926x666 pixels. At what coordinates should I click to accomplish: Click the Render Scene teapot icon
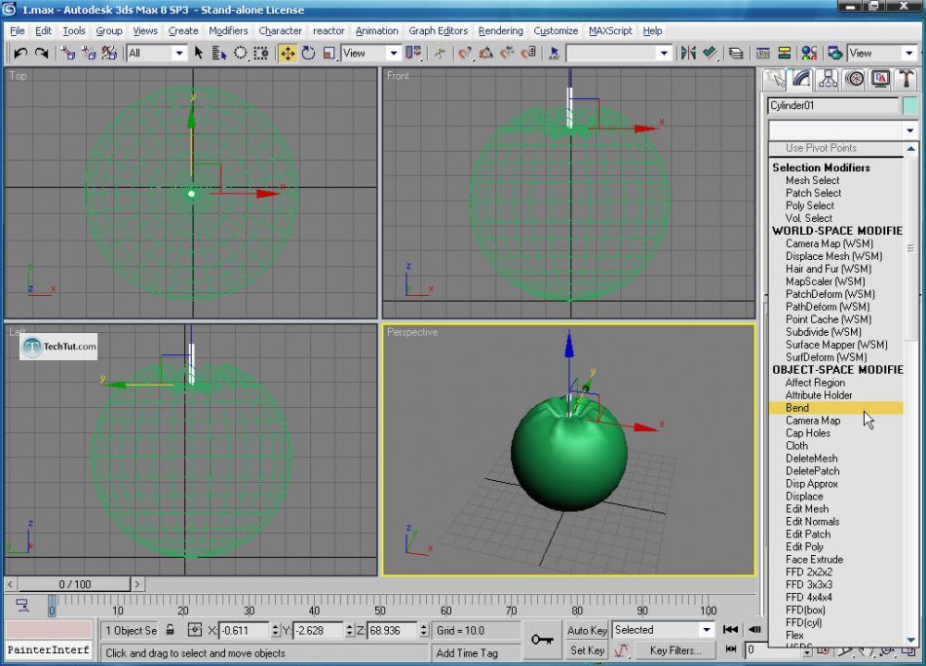click(834, 54)
